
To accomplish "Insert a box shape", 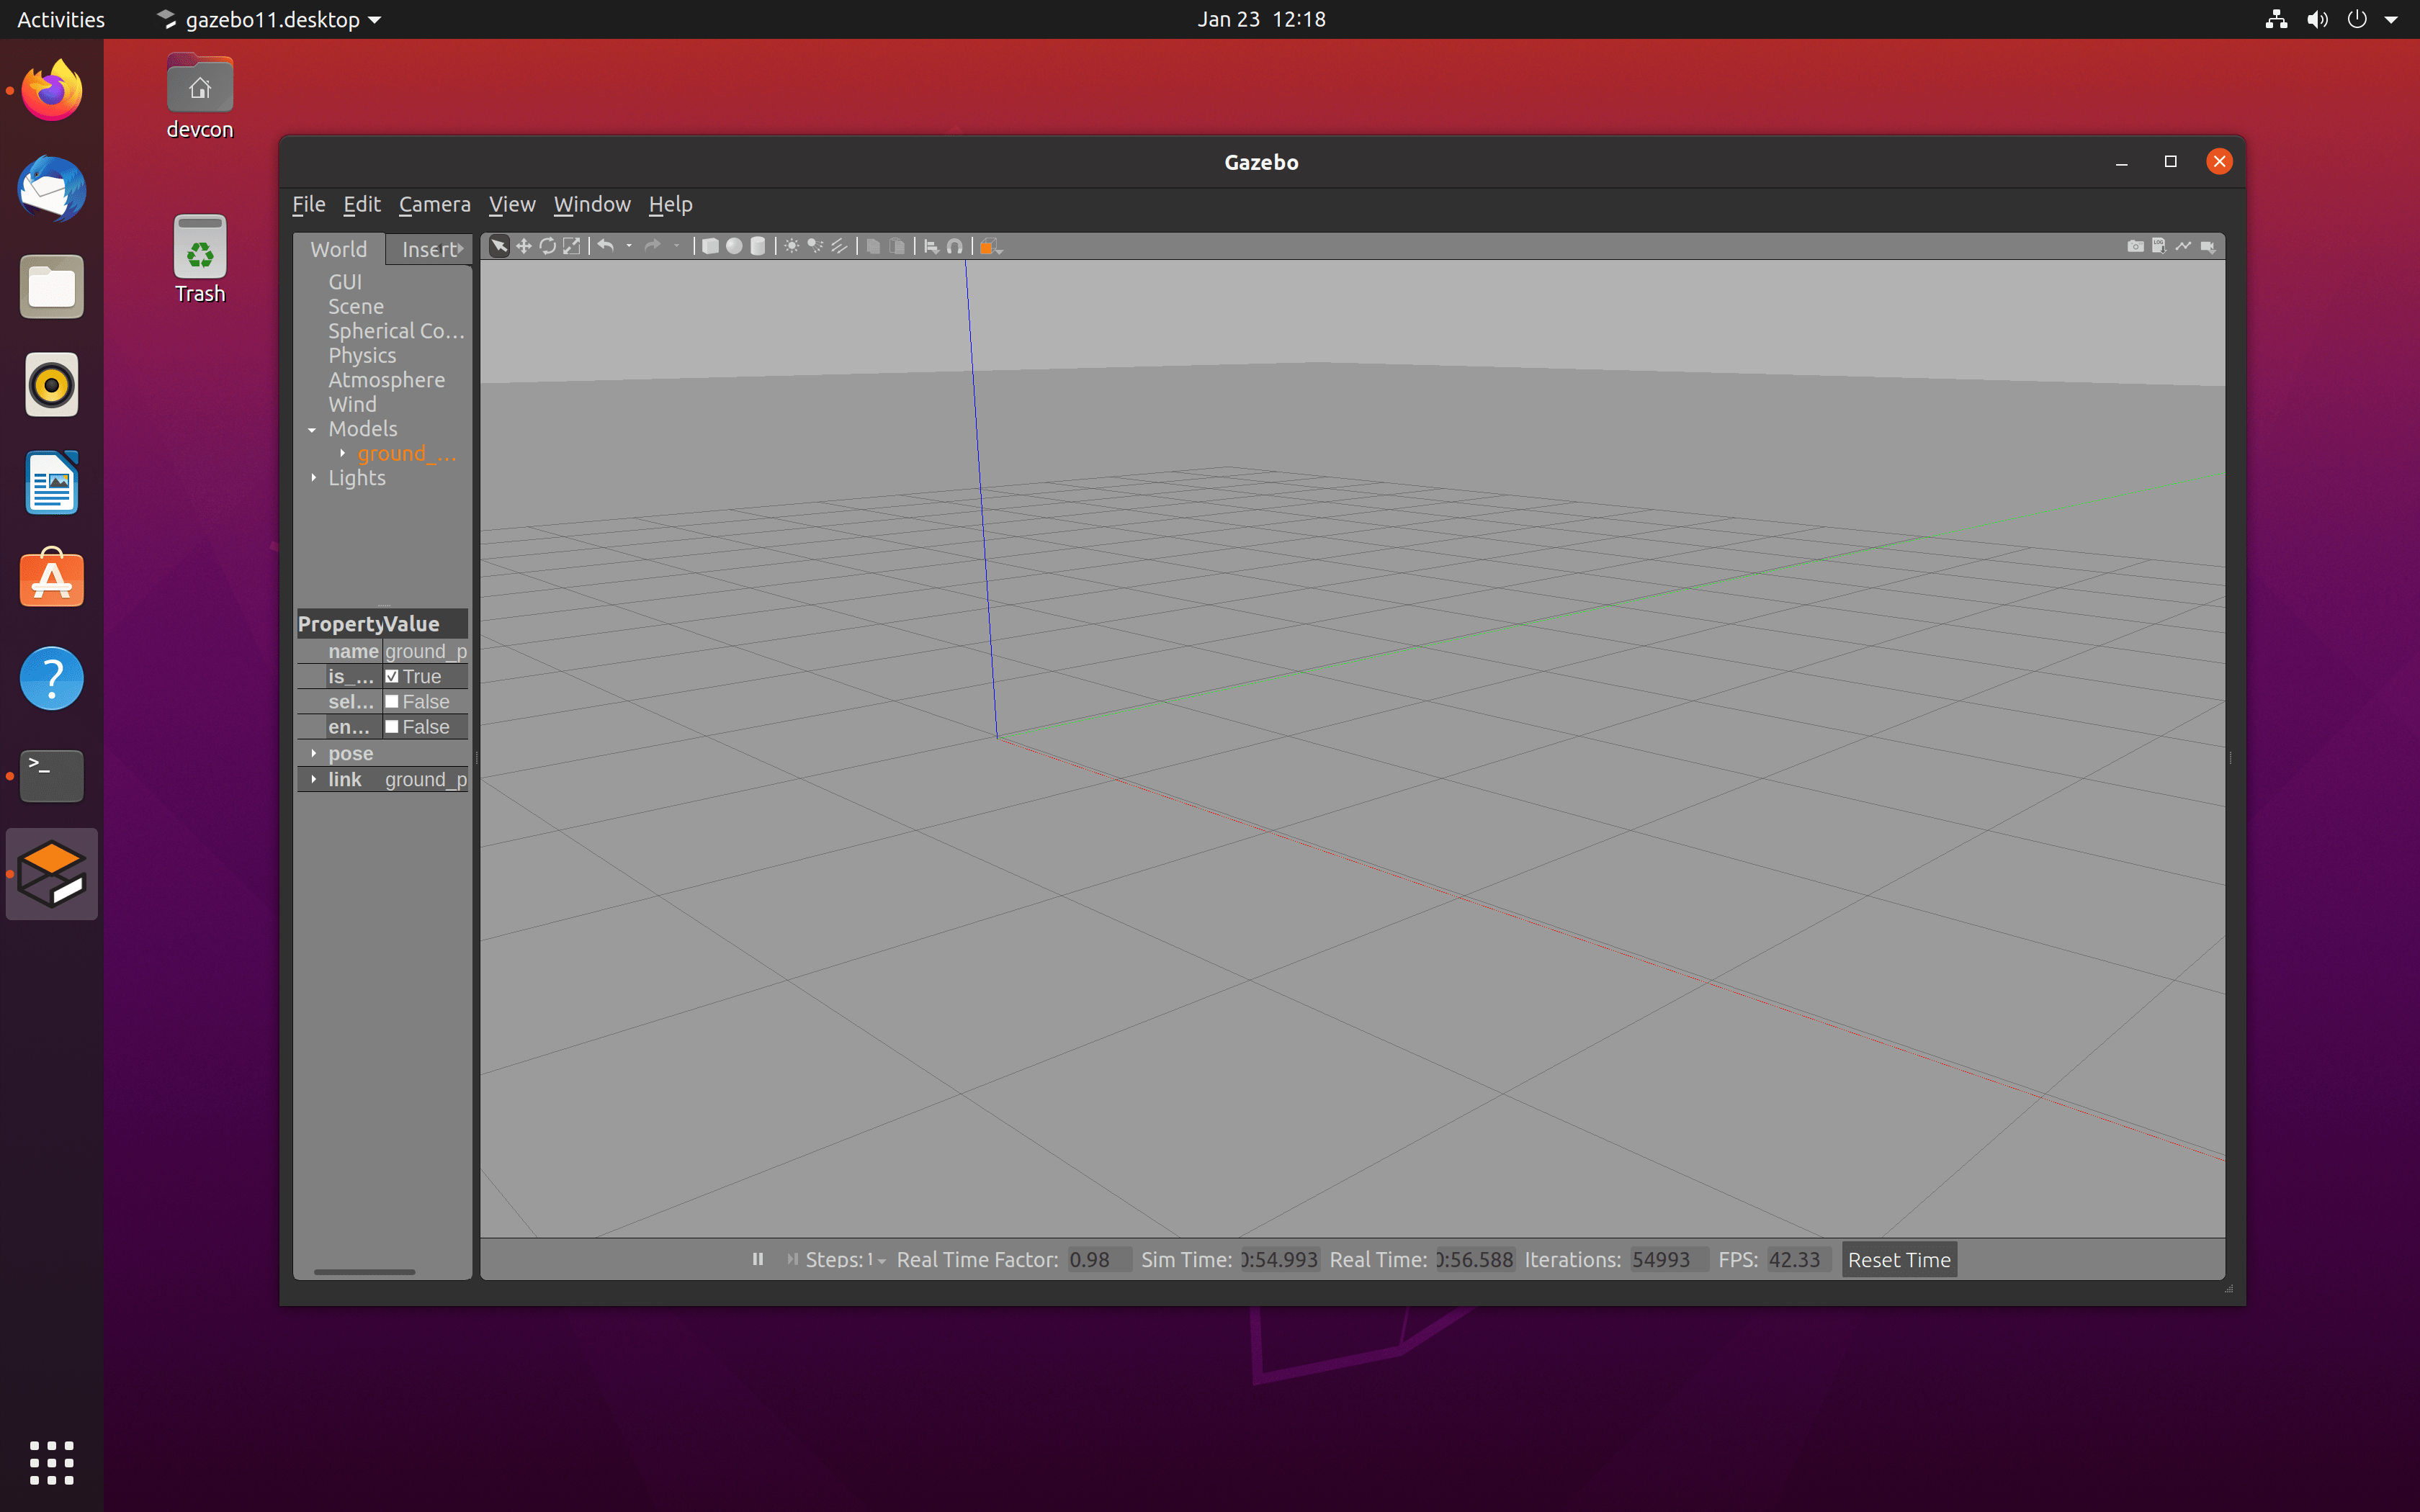I will click(x=710, y=246).
